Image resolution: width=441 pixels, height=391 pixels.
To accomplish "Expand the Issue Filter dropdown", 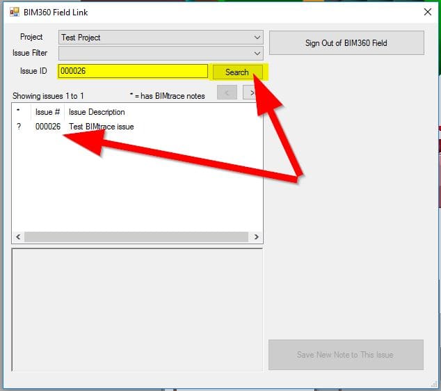I will (x=161, y=53).
